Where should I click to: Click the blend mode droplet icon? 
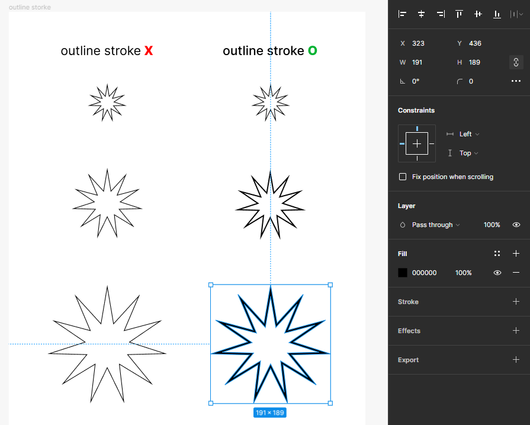(x=403, y=225)
